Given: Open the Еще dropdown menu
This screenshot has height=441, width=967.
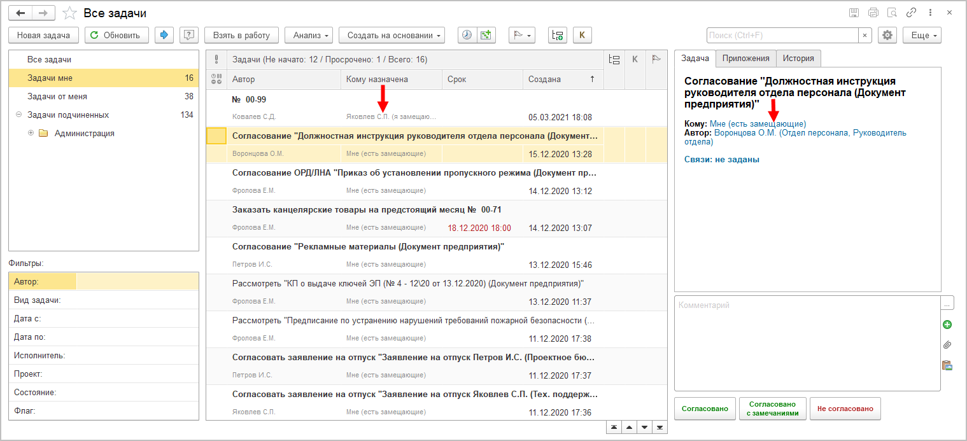Looking at the screenshot, I should click(x=922, y=35).
